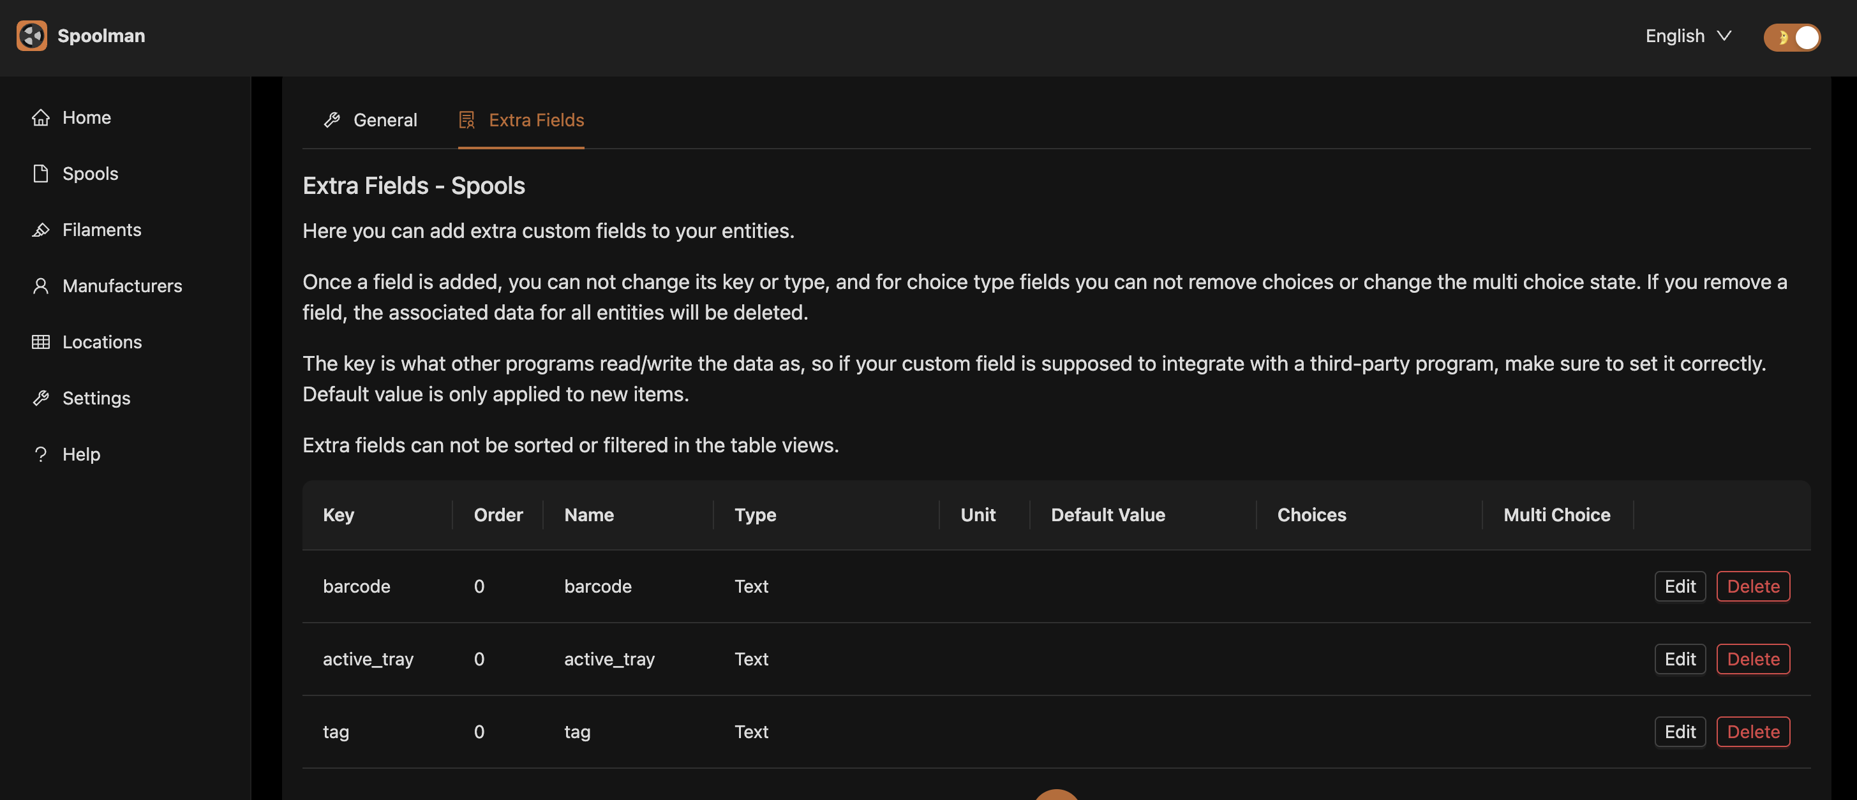Delete the active_tray field
1857x800 pixels.
tap(1752, 660)
